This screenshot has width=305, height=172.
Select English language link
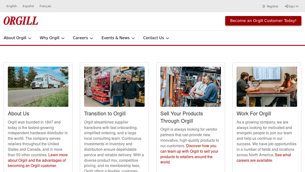click(x=11, y=6)
